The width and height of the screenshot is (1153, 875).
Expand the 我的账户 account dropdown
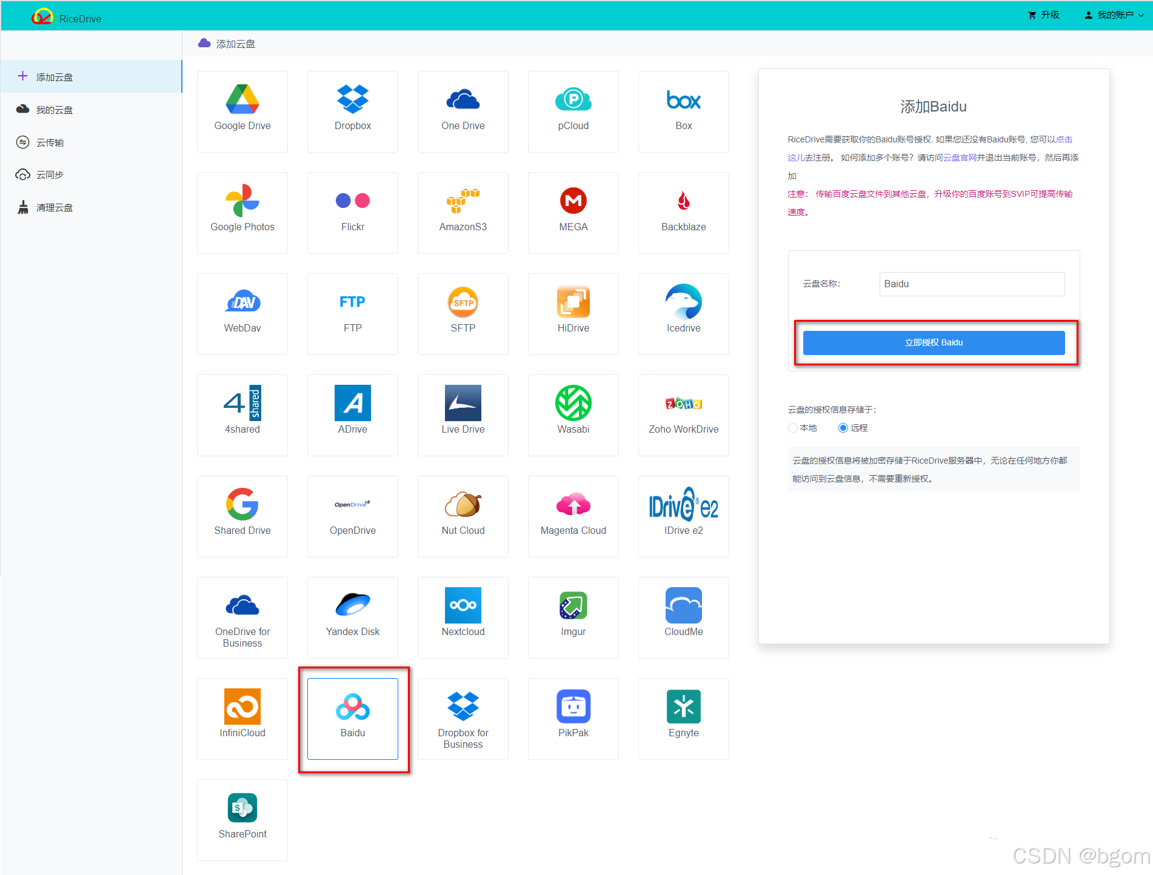click(x=1114, y=15)
